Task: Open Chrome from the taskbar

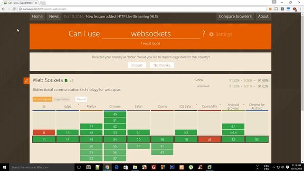Action: [107, 167]
